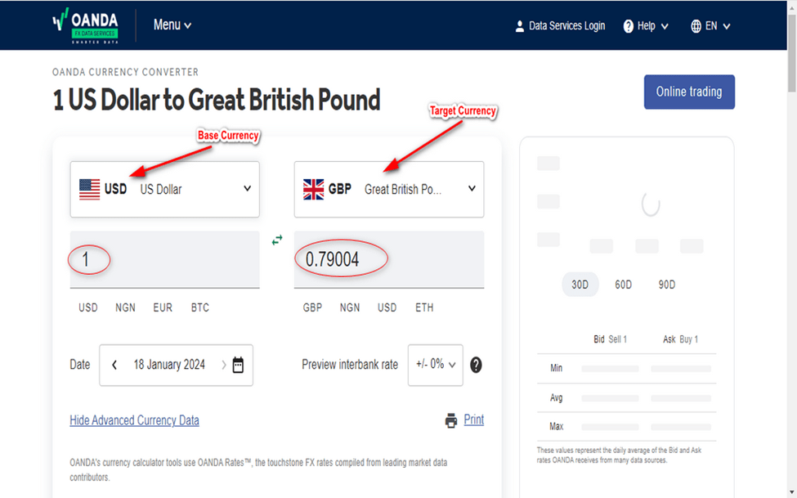
Task: Open the Menu in the navigation bar
Action: click(172, 25)
